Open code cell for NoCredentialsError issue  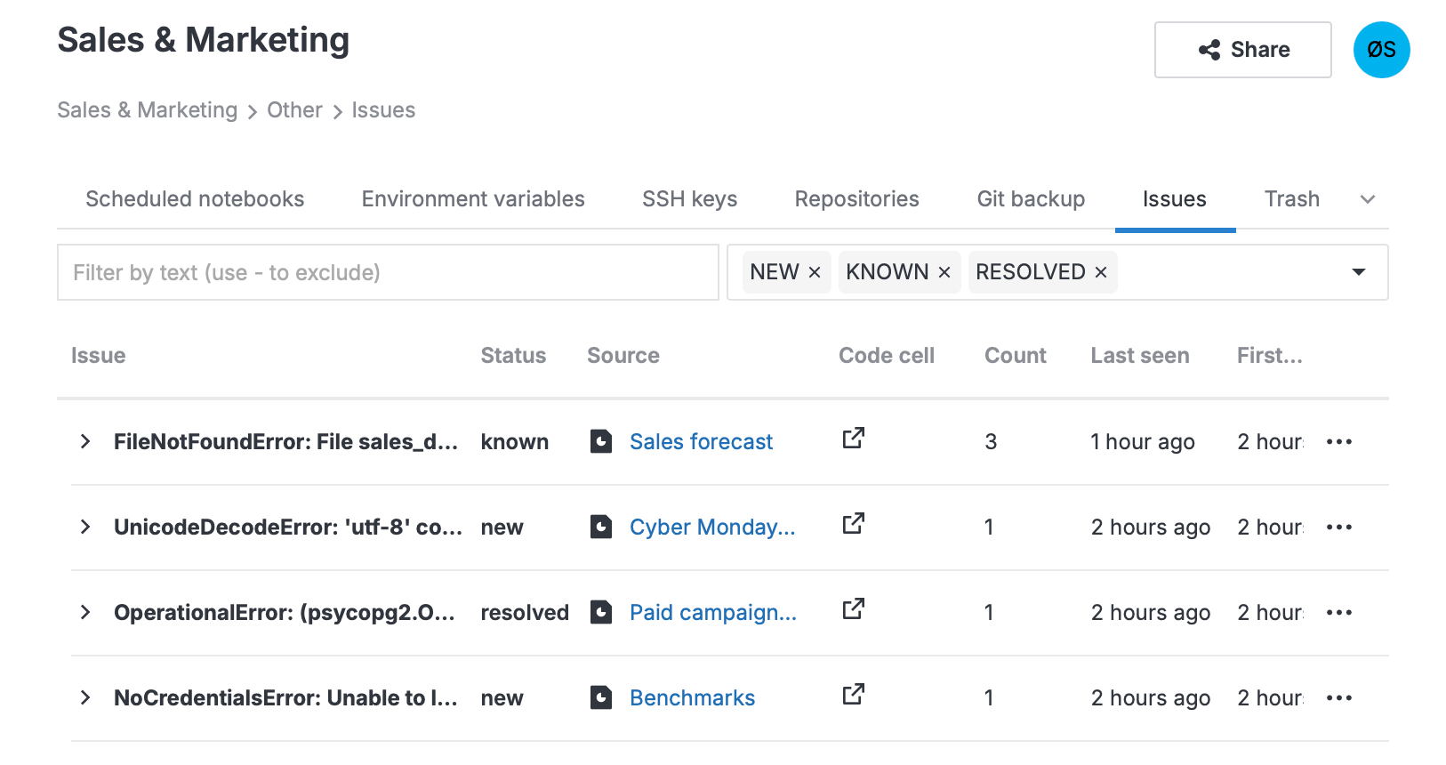pyautogui.click(x=853, y=695)
